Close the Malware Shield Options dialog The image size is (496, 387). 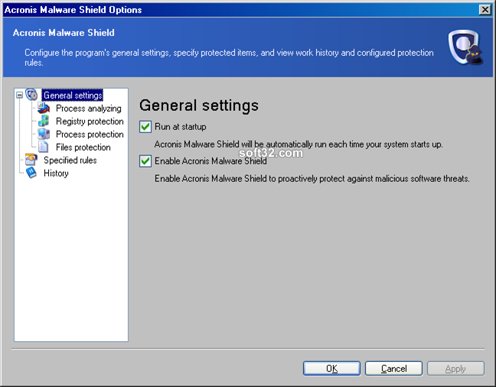click(x=485, y=10)
